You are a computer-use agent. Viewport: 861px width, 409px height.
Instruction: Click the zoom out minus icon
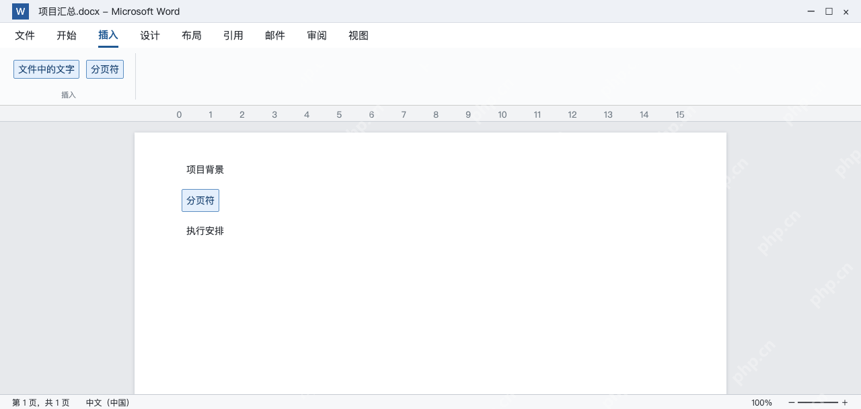point(792,402)
